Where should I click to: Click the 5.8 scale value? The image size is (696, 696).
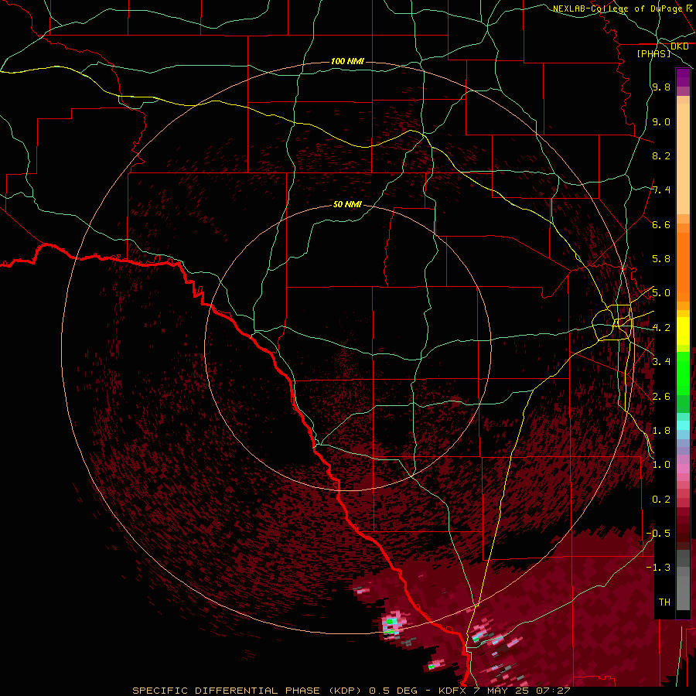point(661,259)
